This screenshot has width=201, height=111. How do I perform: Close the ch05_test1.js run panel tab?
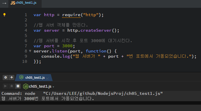pyautogui.click(x=47, y=78)
